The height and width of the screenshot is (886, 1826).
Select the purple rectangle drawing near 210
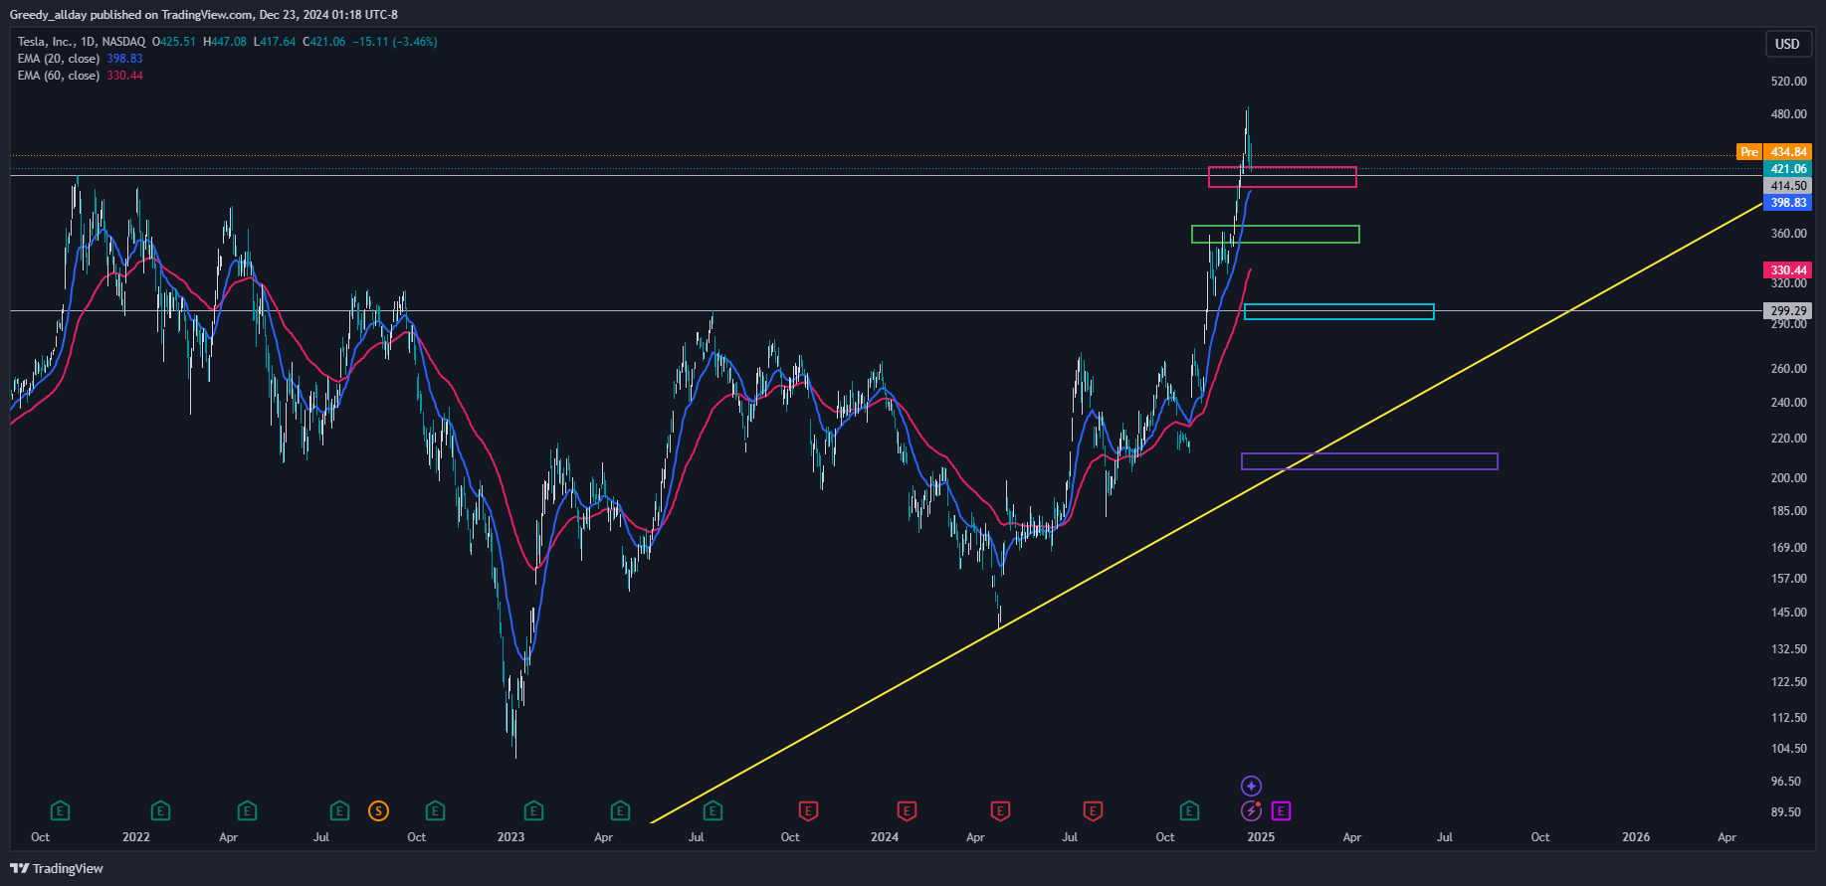coord(1369,461)
